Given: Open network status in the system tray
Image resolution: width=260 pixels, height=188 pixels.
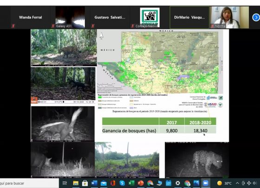Looking at the screenshot, I should pyautogui.click(x=249, y=183).
